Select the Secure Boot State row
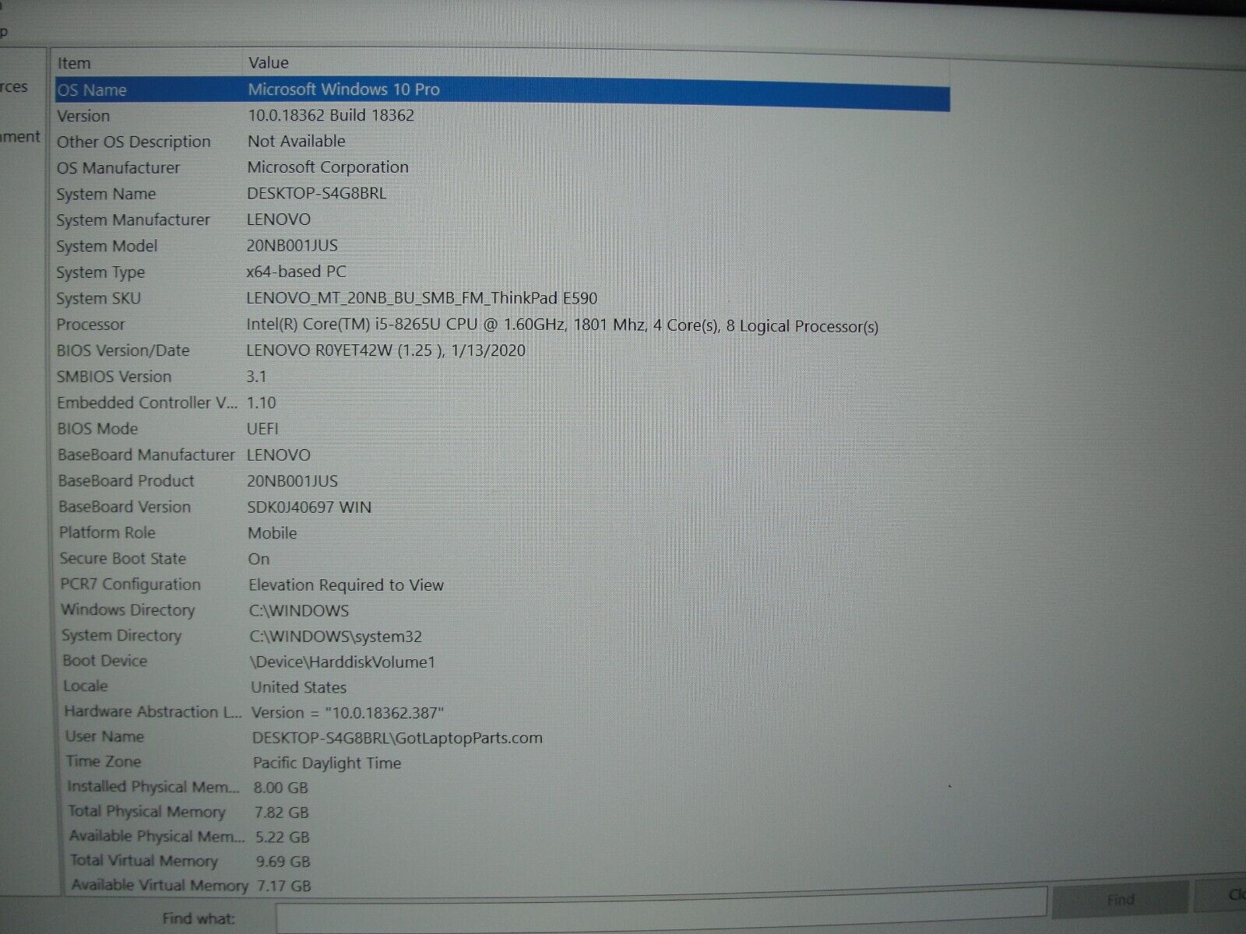This screenshot has width=1246, height=934. click(x=502, y=559)
